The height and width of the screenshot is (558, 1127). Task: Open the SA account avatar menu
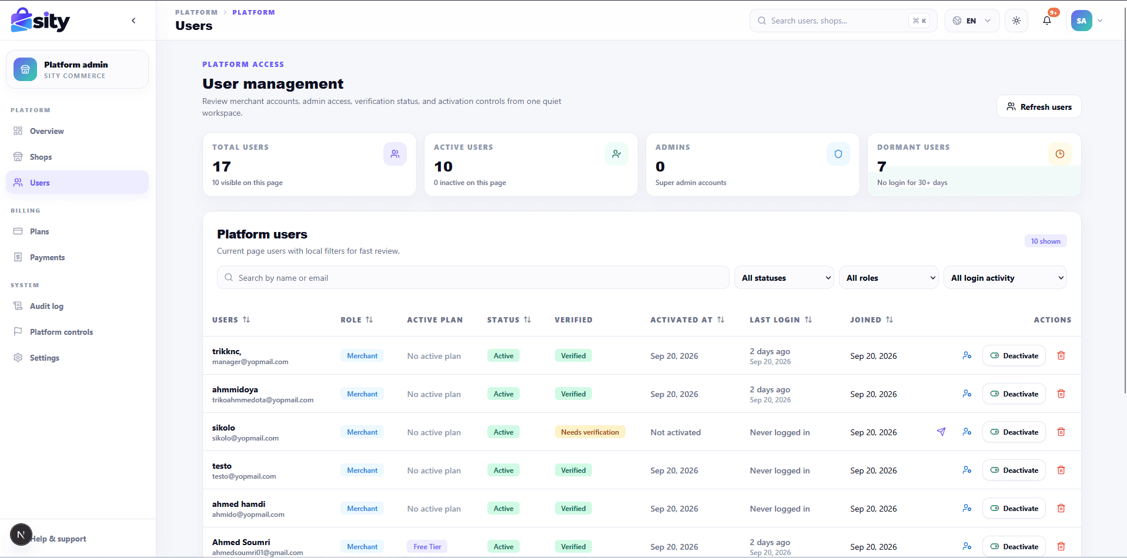pyautogui.click(x=1086, y=21)
